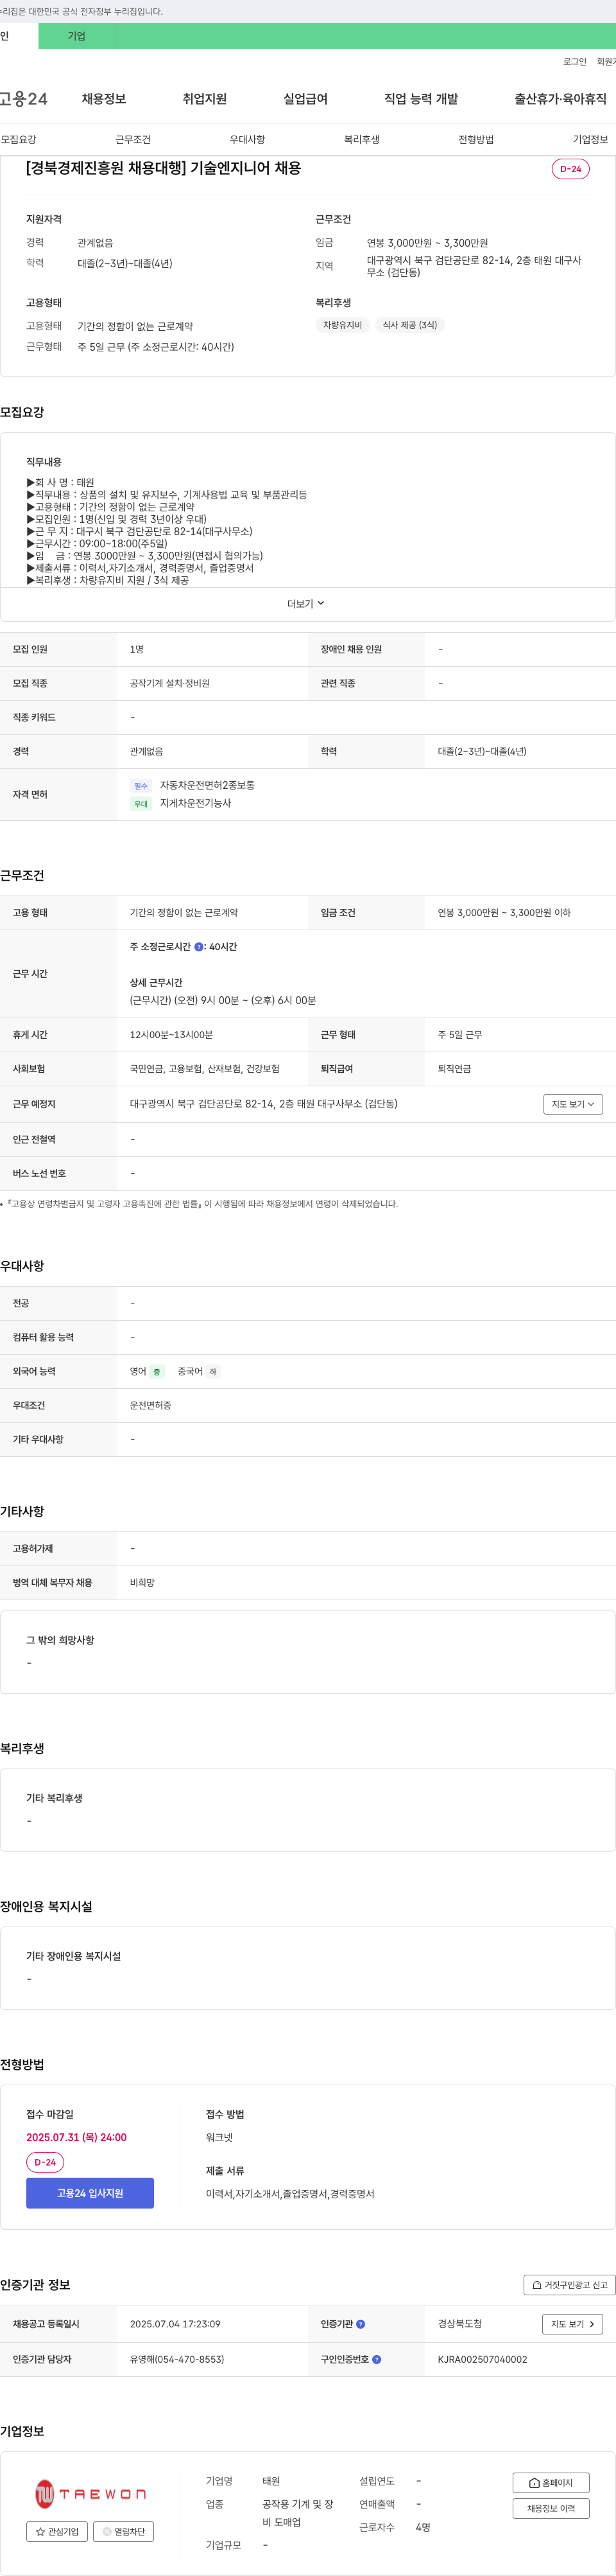
Task: Click the TAEWON company logo
Action: 90,2495
